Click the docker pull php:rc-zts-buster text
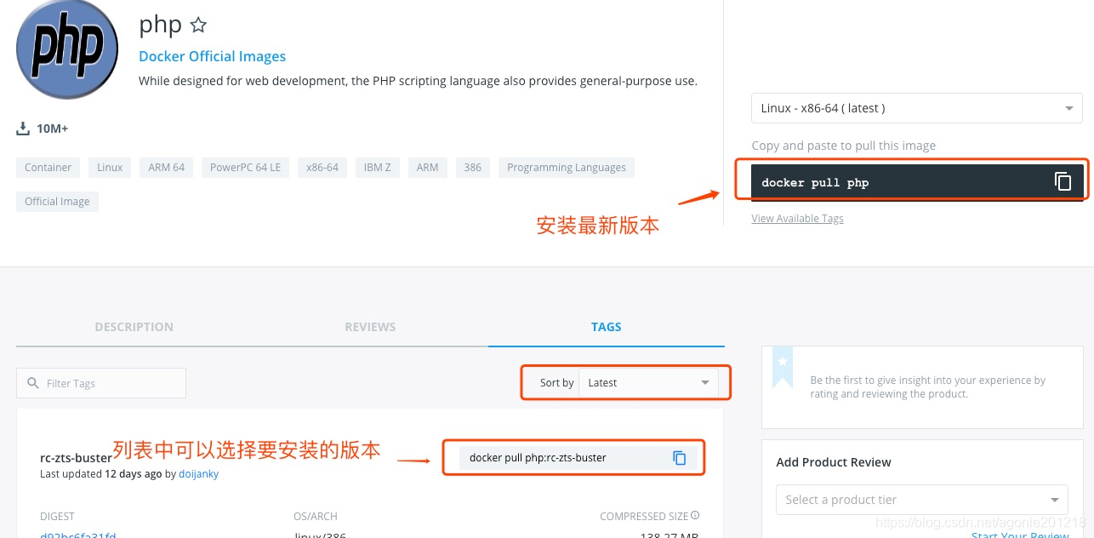Screen dimensions: 1094x538 click(x=538, y=458)
